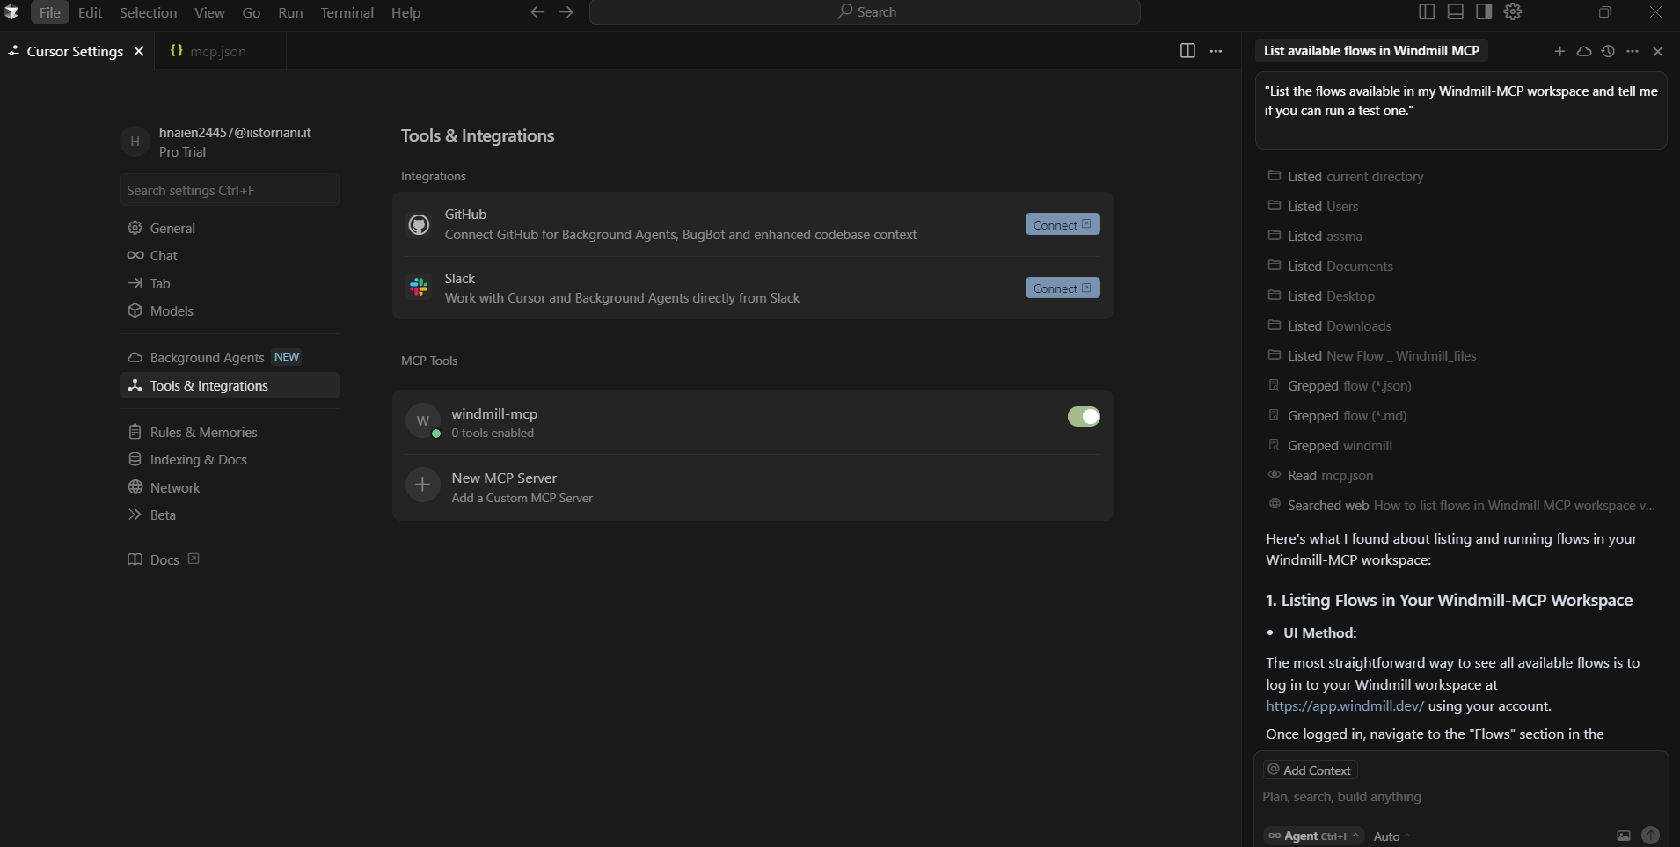This screenshot has width=1680, height=847.
Task: Open Beta settings
Action: coord(230,515)
